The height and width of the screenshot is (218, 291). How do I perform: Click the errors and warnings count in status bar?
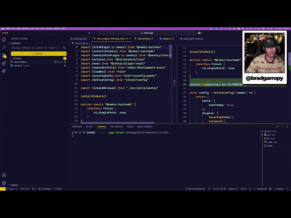tap(25, 189)
